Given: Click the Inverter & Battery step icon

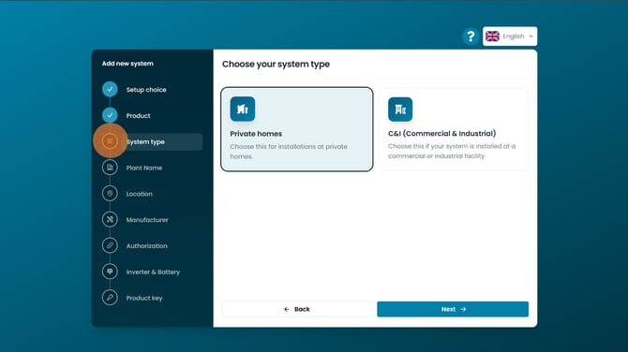Looking at the screenshot, I should click(110, 271).
